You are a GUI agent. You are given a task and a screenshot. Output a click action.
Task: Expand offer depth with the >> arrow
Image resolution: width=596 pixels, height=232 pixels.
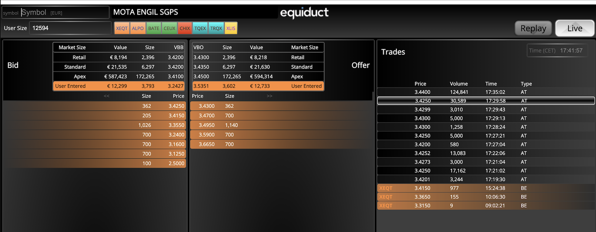pos(270,96)
